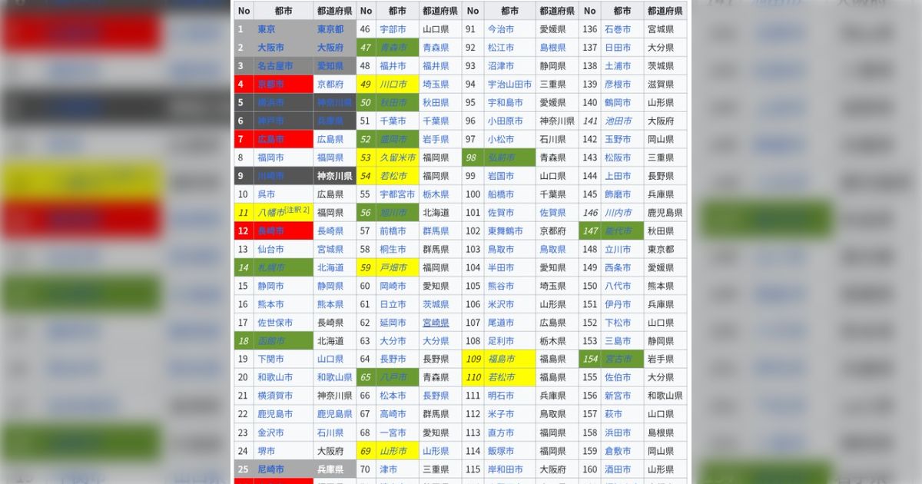Open the 松江市 city link
Image resolution: width=922 pixels, height=484 pixels.
[x=502, y=48]
